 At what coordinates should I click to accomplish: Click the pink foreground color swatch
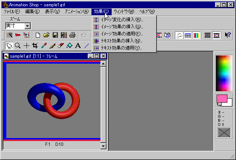point(222,99)
